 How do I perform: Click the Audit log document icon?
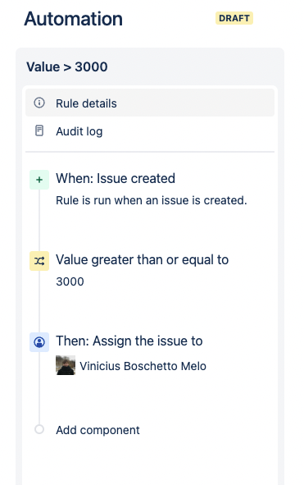pos(39,130)
